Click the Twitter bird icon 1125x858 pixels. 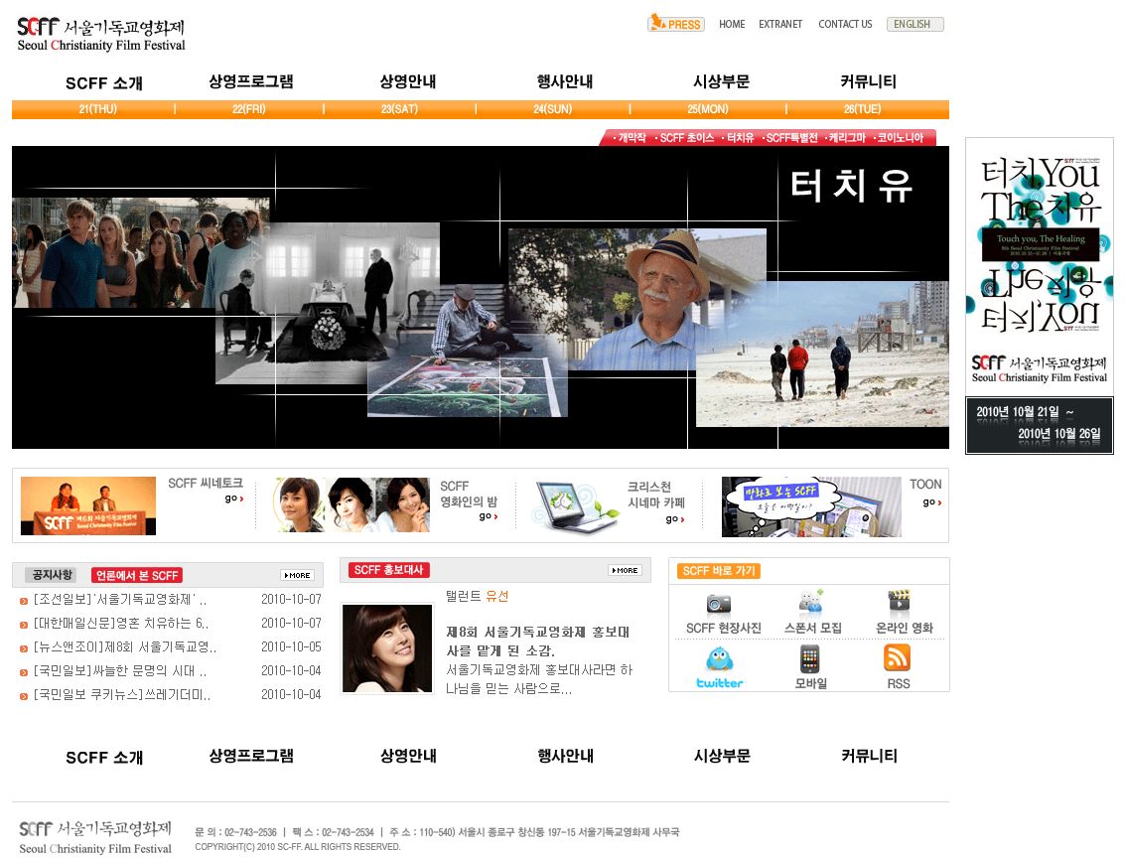click(720, 660)
